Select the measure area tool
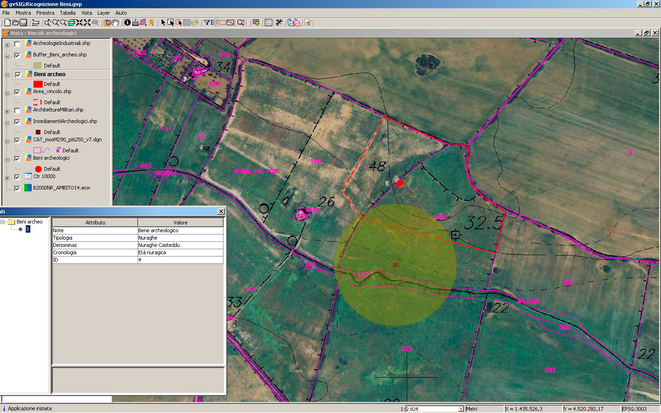Viewport: 661px width, 413px height. [142, 22]
